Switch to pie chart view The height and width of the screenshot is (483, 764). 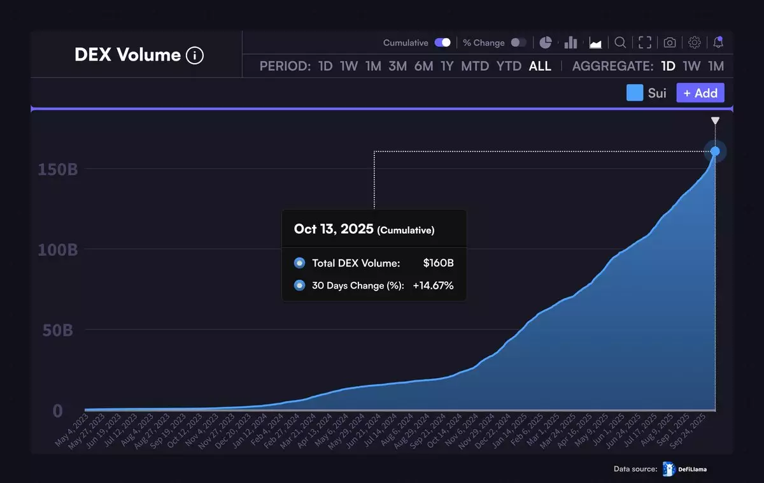[546, 43]
